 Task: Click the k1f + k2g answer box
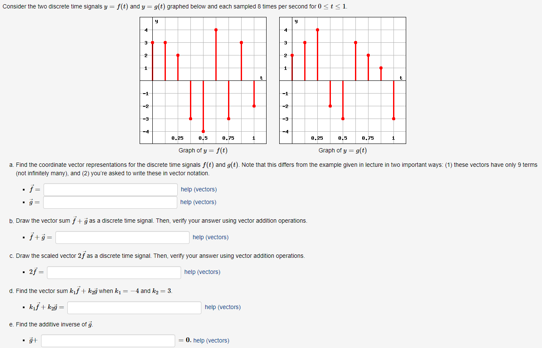[x=134, y=307]
